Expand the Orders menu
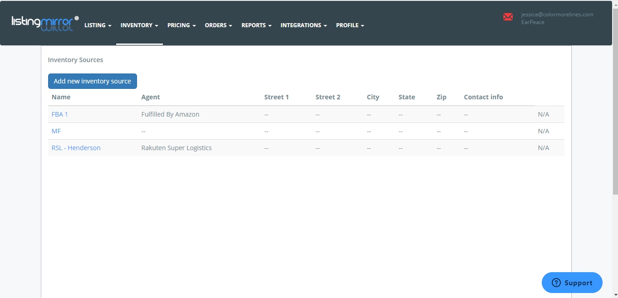618x298 pixels. pos(218,25)
